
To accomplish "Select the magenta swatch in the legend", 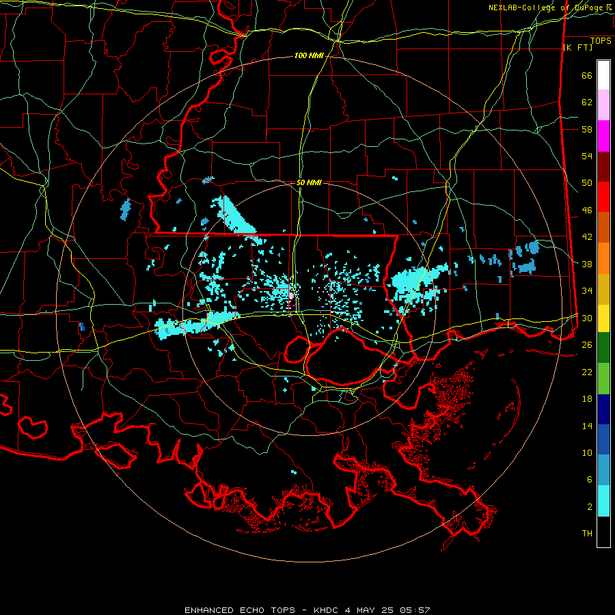I will (603, 136).
